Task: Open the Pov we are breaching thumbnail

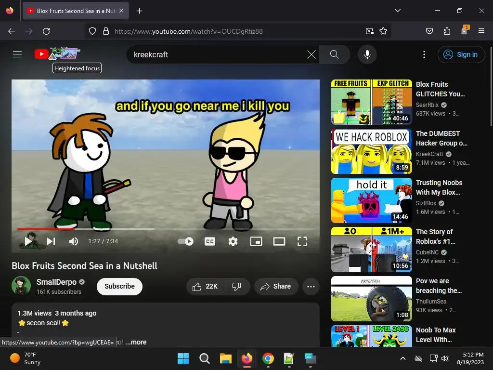Action: (371, 299)
